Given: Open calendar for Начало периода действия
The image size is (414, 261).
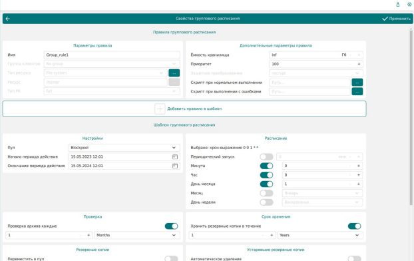Looking at the screenshot, I should (x=175, y=156).
